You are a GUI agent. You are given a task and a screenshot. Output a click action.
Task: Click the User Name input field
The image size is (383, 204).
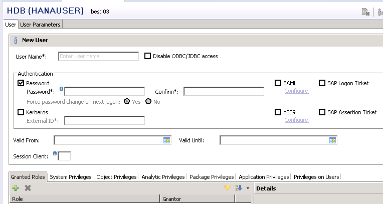[x=98, y=56]
